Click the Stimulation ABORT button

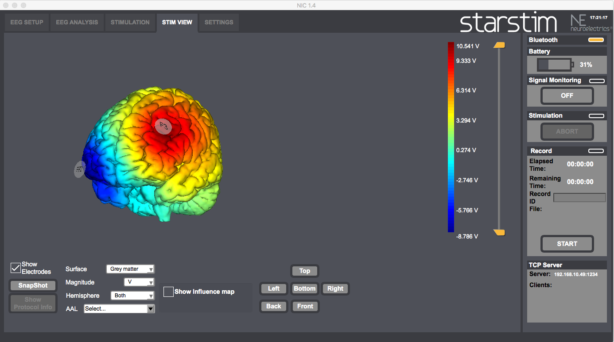pyautogui.click(x=567, y=131)
